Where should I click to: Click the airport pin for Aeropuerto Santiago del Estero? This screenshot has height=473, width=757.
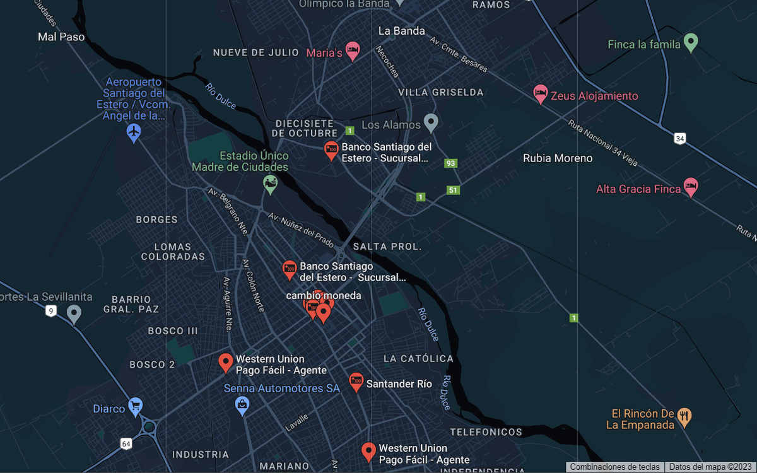(x=134, y=132)
